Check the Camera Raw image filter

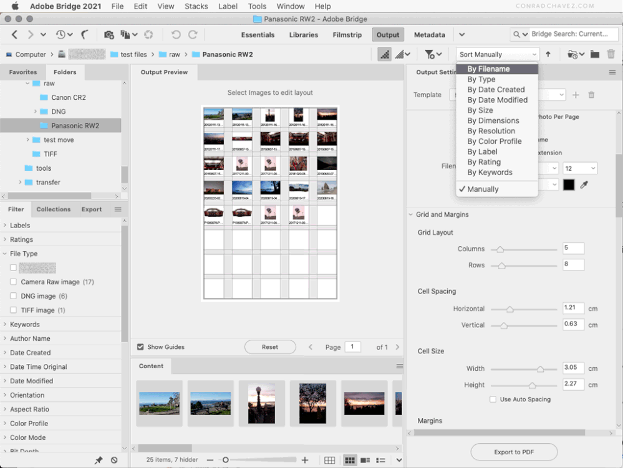click(x=14, y=282)
